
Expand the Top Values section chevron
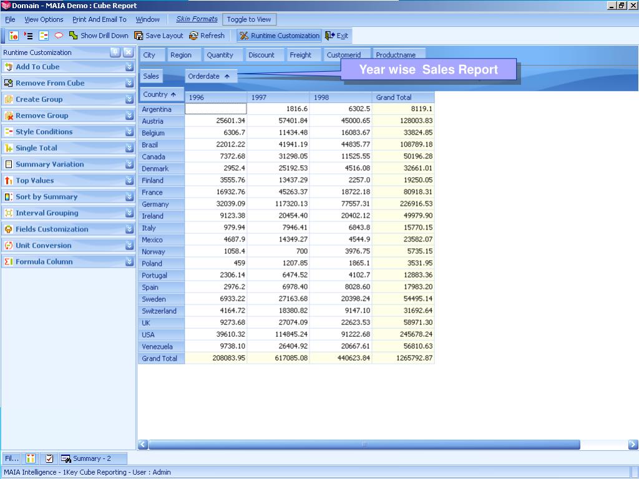129,180
